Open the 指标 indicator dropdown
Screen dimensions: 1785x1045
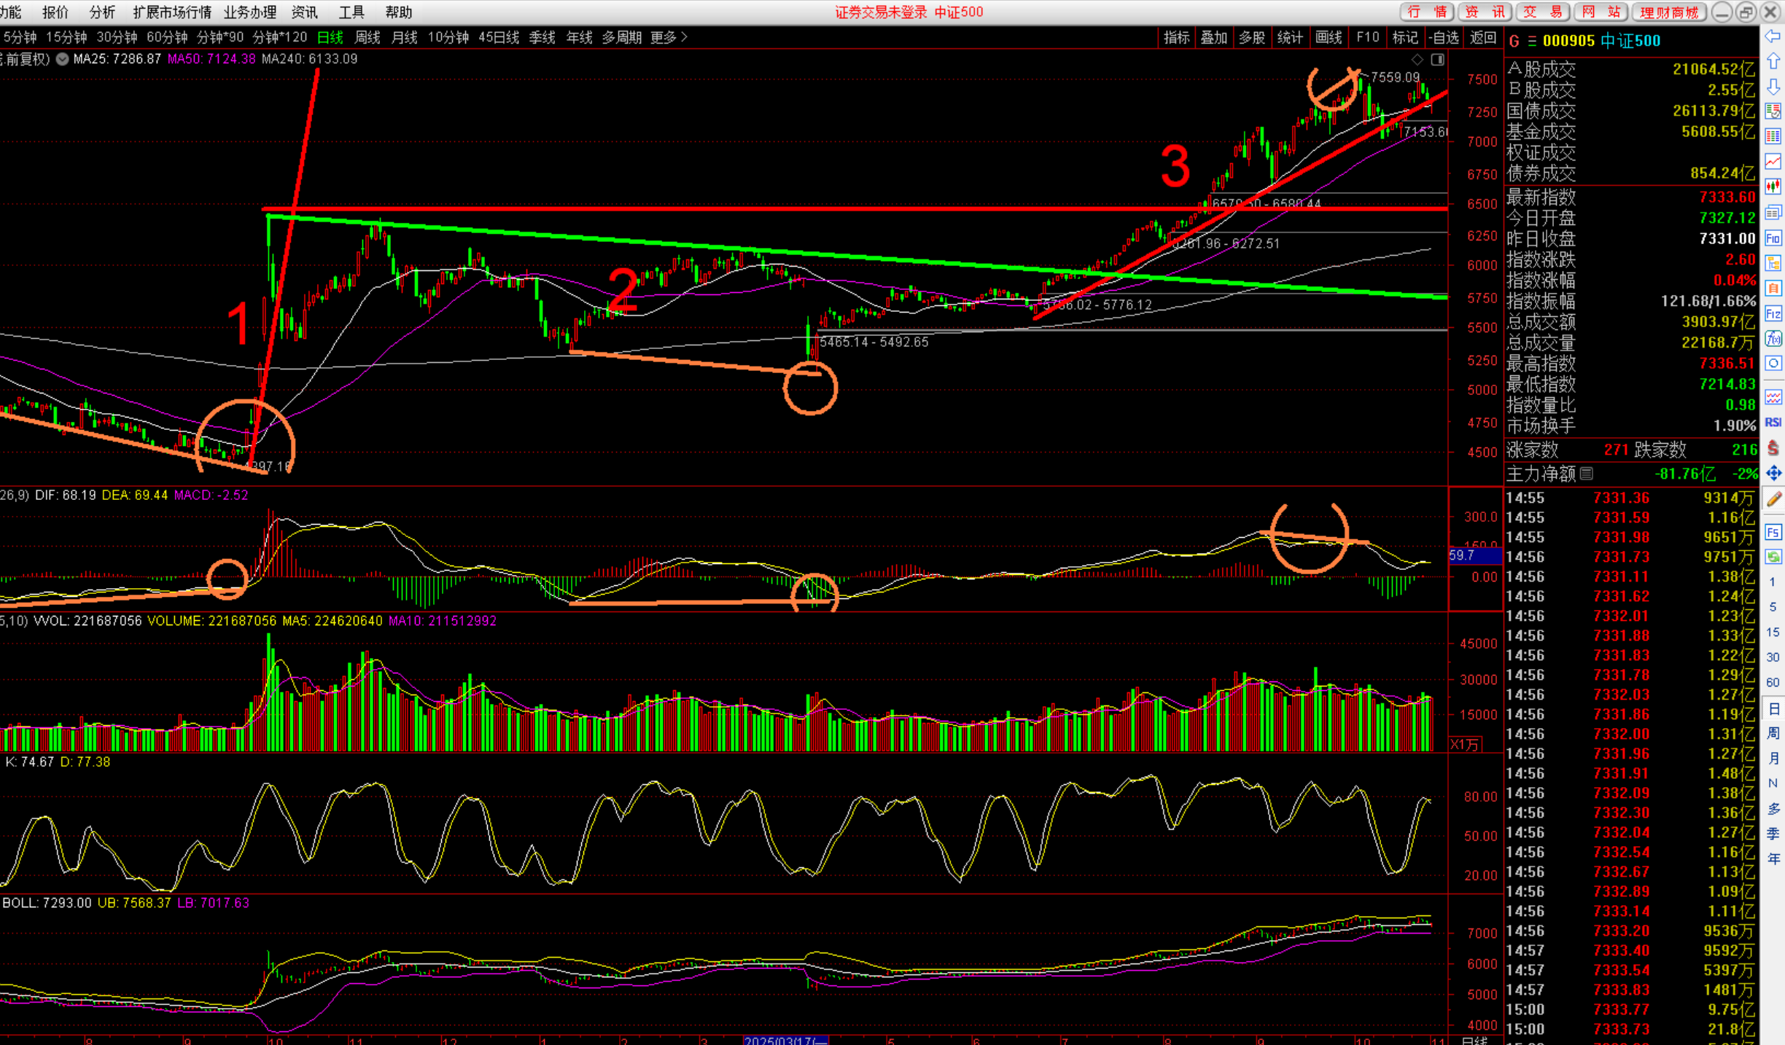click(x=1175, y=37)
